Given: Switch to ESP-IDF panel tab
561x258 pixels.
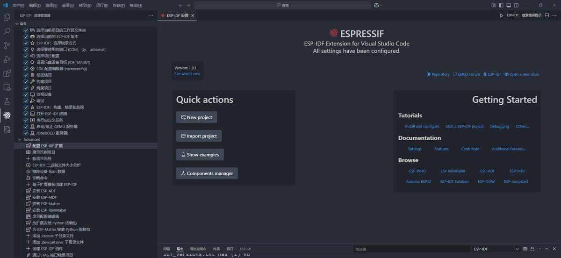Looking at the screenshot, I should coord(245,249).
